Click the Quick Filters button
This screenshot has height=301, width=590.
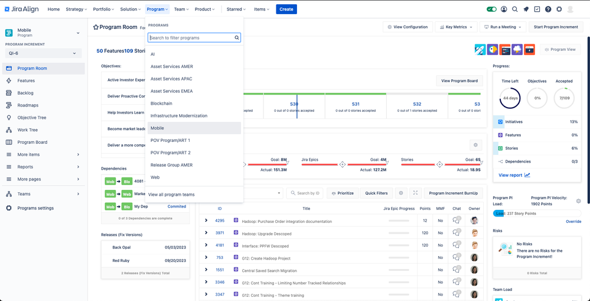tap(376, 193)
